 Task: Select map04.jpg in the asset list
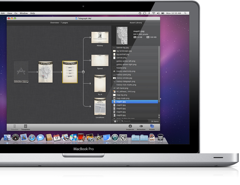pyautogui.click(x=135, y=112)
